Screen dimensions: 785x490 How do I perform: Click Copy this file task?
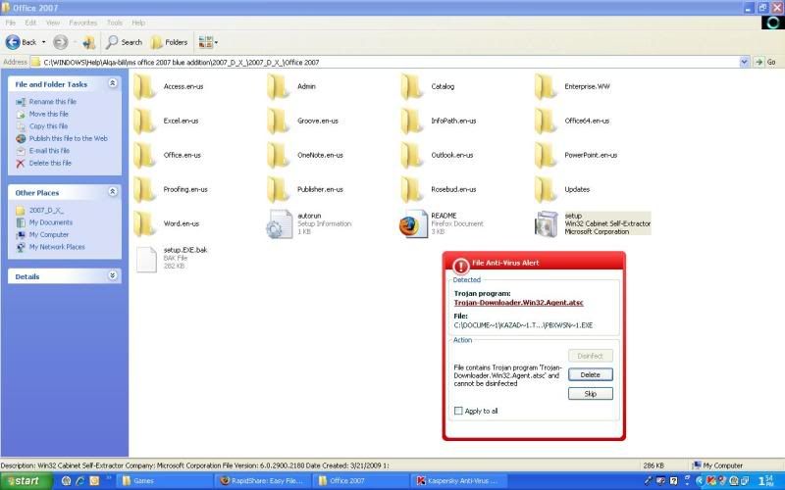pos(48,126)
